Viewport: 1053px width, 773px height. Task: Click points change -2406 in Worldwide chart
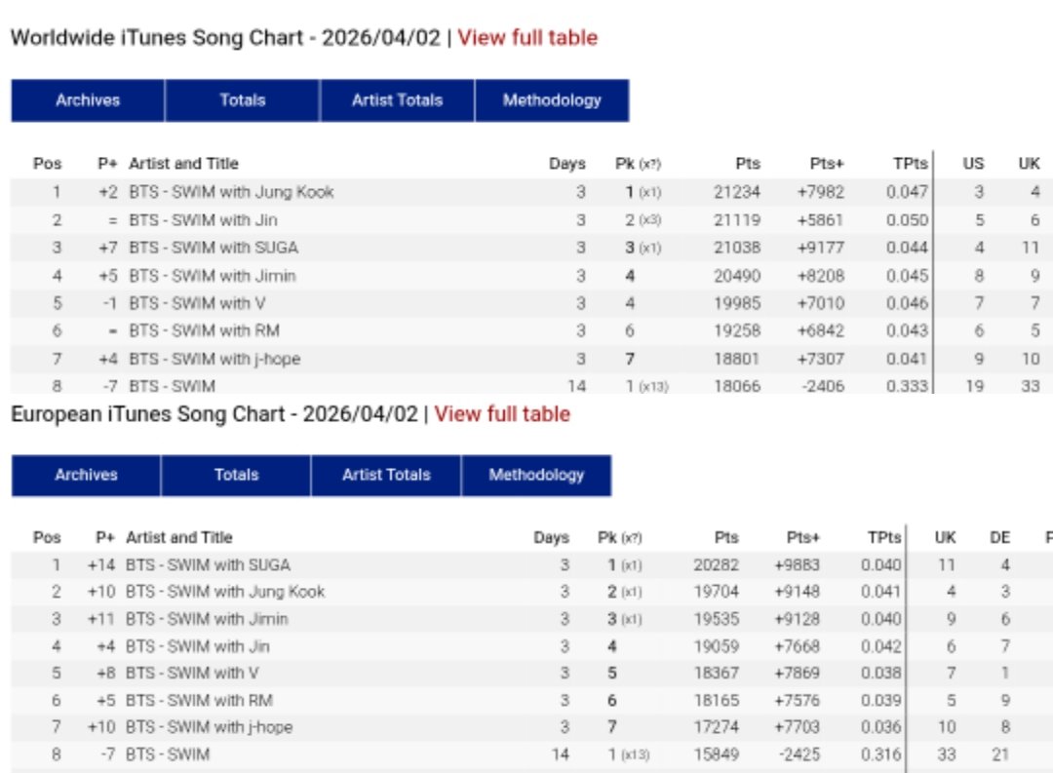[823, 386]
